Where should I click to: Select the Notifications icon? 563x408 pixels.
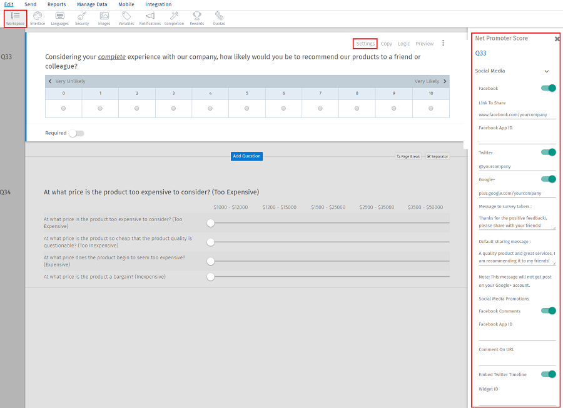click(x=150, y=17)
